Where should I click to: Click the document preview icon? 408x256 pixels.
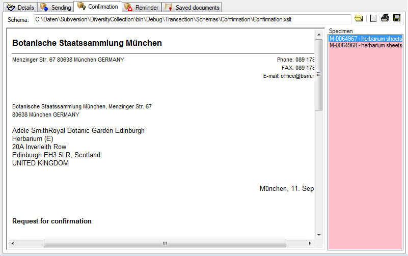tap(373, 18)
